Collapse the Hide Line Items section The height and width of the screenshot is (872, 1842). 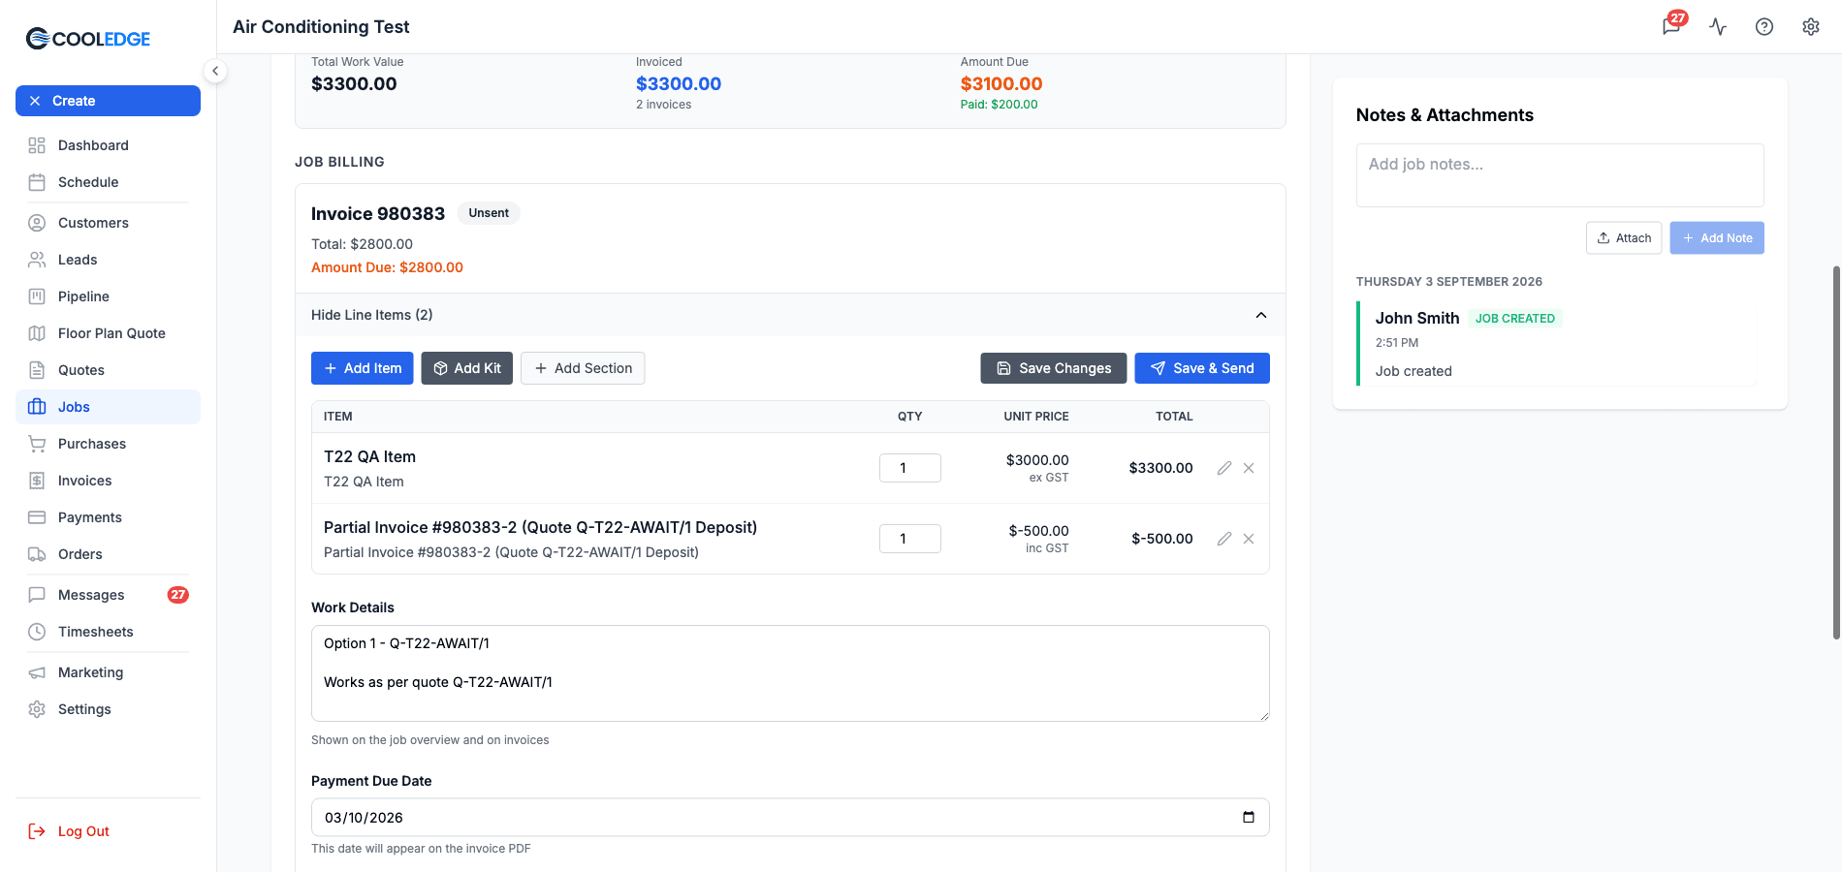(1261, 315)
